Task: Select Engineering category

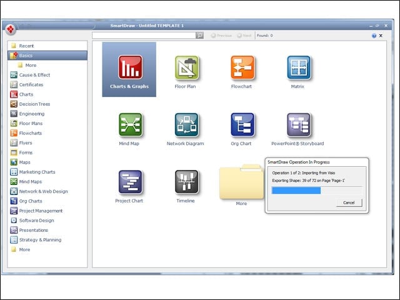Action: tap(27, 114)
